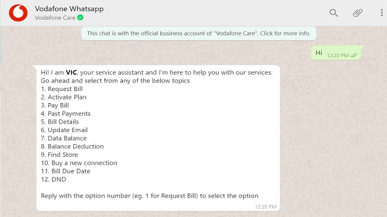Click '9. Find Store' option text

(x=59, y=155)
